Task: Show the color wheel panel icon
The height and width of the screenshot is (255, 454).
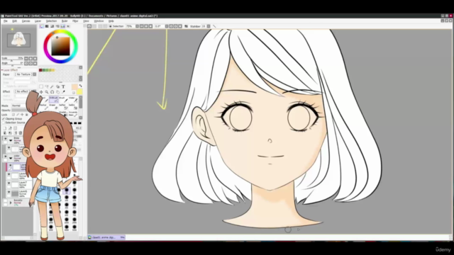Action: click(41, 26)
